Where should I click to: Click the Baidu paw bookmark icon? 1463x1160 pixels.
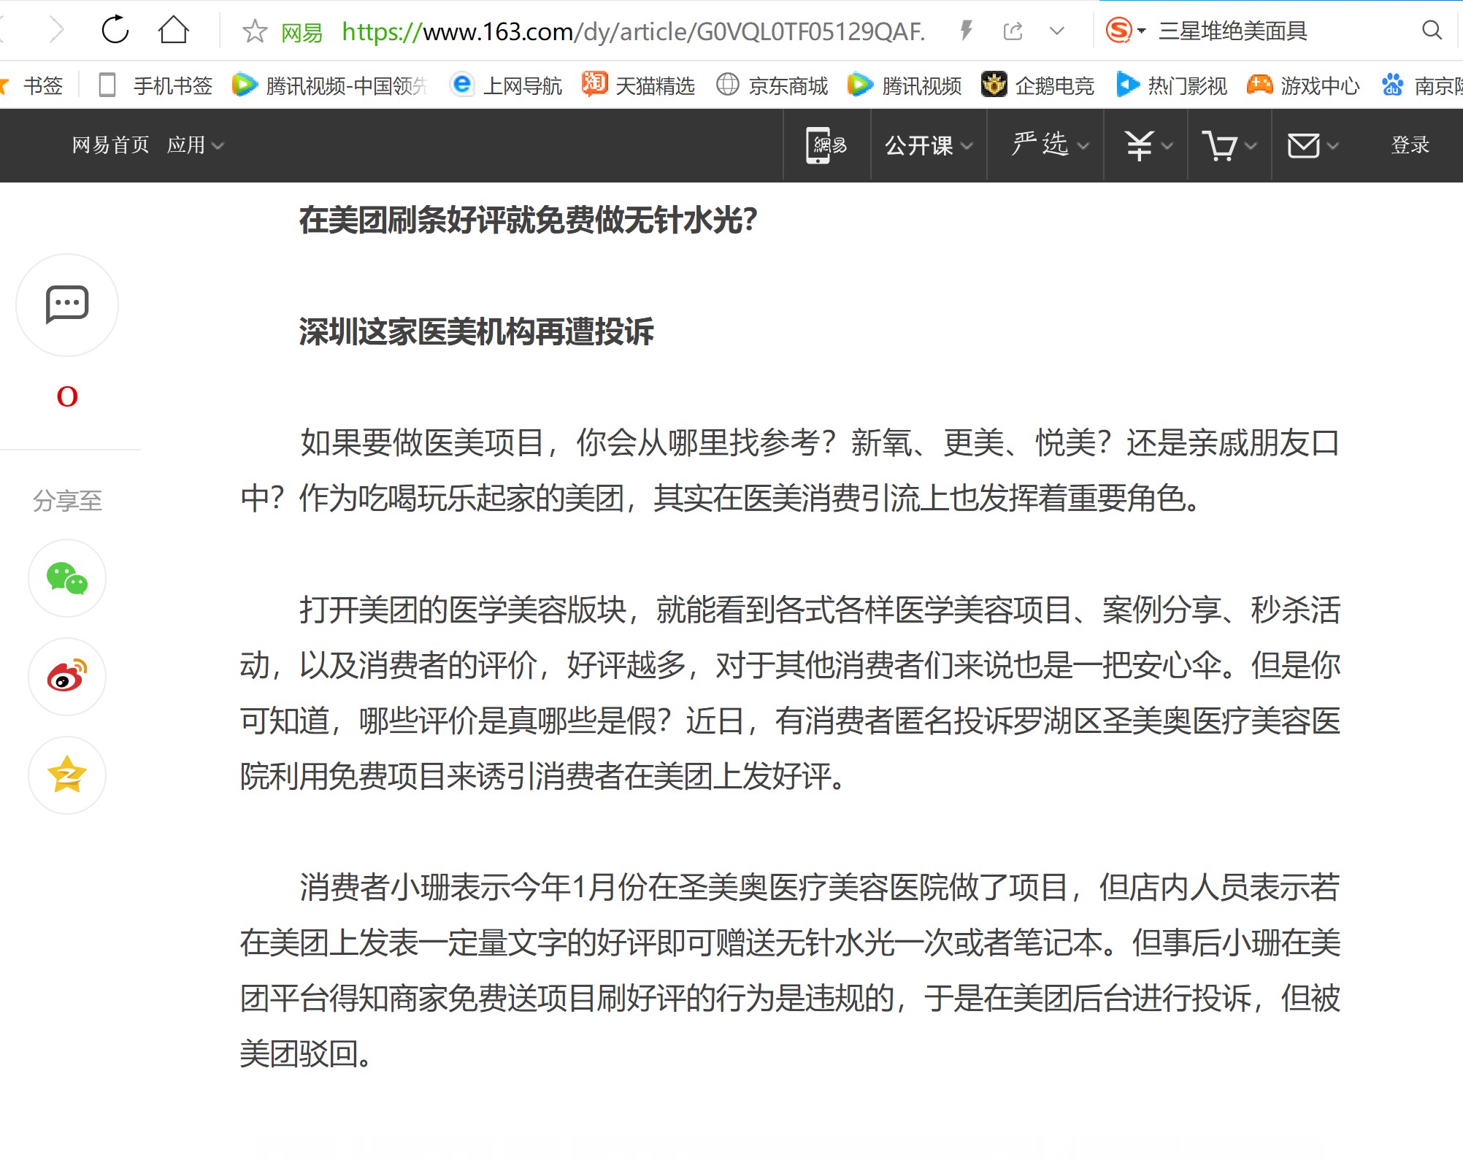click(x=1392, y=85)
